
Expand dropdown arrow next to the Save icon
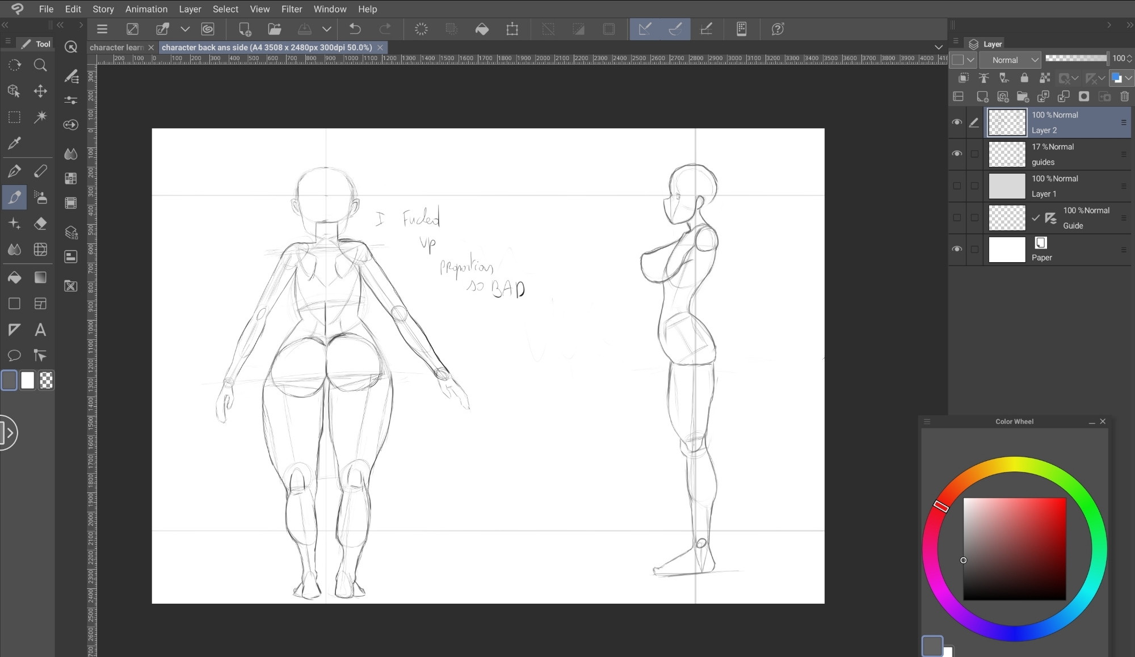tap(327, 29)
